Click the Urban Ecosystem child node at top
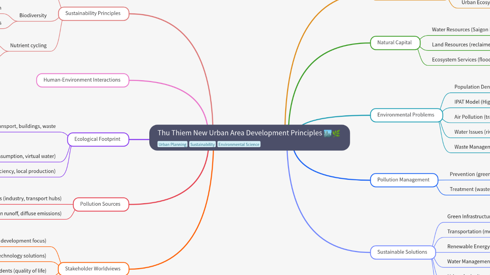The image size is (490, 275). tap(475, 3)
